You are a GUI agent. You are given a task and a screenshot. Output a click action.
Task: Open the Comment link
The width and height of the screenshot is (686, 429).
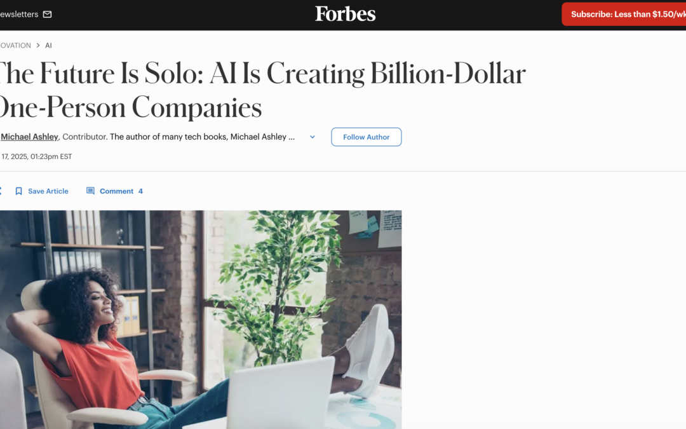click(x=116, y=191)
